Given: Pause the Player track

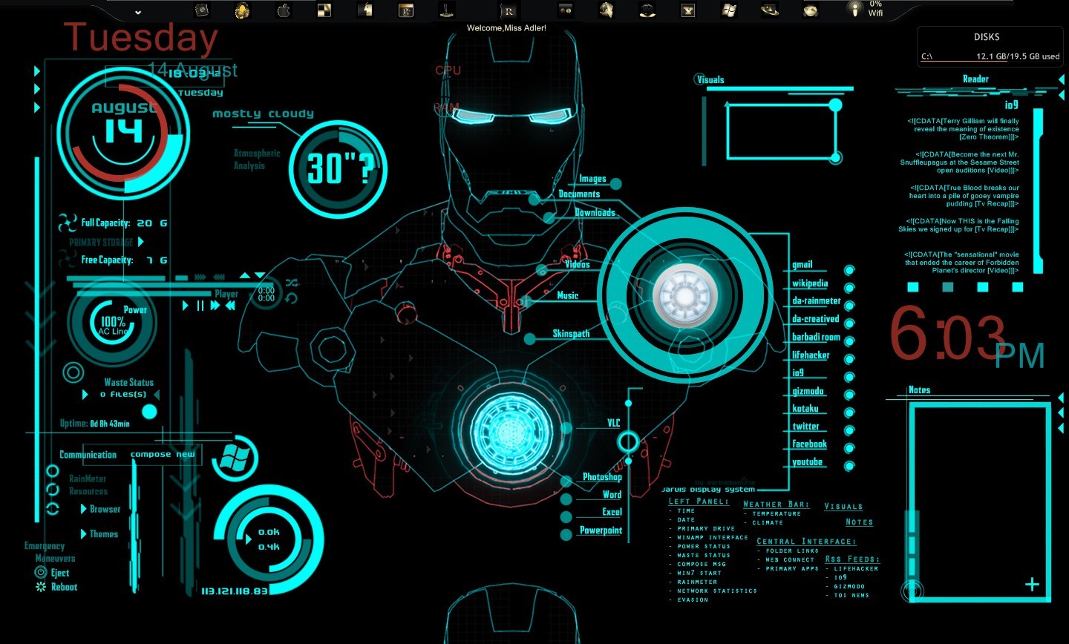Looking at the screenshot, I should point(200,305).
